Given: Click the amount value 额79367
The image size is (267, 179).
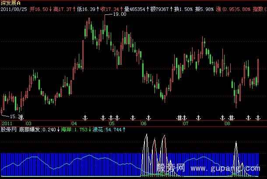Looking at the screenshot, I should [160, 9].
